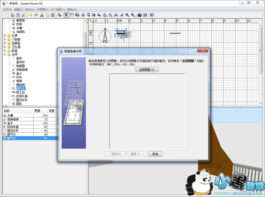This screenshot has width=265, height=197.
Task: Click the Cut scissors icon
Action: pos(42,15)
